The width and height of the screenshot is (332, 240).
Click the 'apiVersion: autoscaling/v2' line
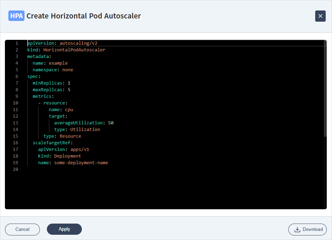point(62,43)
